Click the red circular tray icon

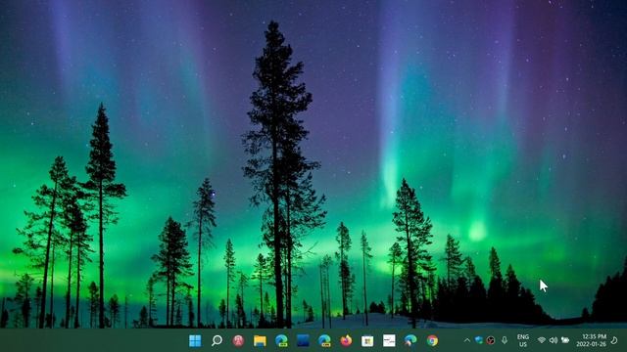point(491,340)
